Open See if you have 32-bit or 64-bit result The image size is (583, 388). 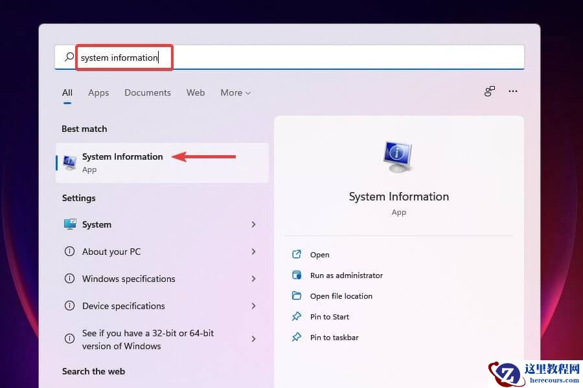(162, 339)
